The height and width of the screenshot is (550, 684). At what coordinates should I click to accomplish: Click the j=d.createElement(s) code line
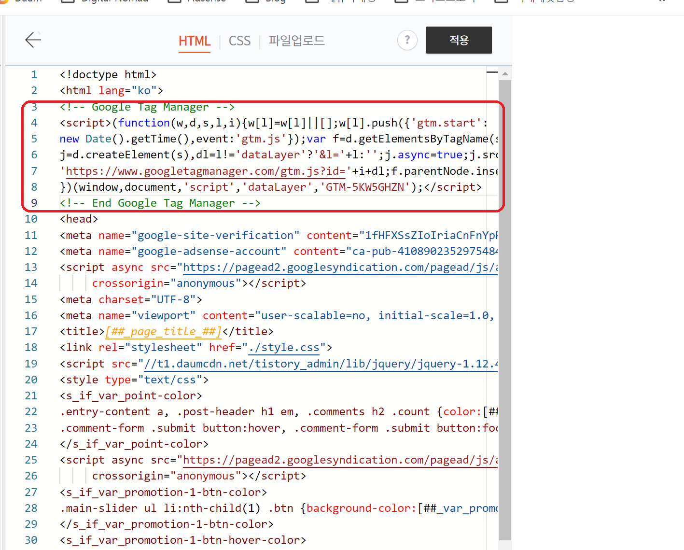point(279,155)
